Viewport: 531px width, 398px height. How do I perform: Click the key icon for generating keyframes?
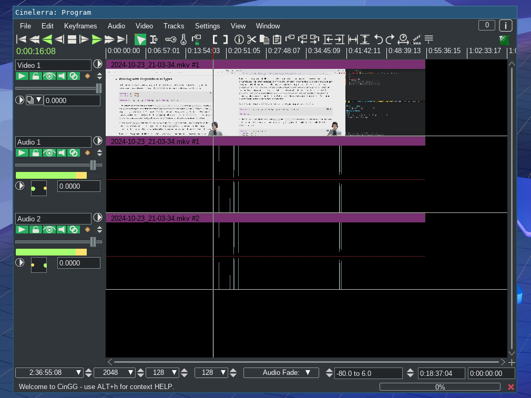tap(171, 39)
